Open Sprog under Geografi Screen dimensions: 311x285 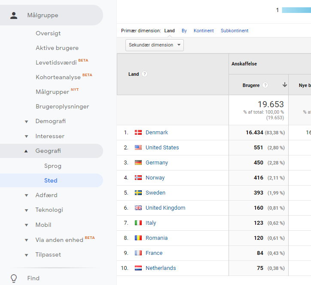point(53,166)
